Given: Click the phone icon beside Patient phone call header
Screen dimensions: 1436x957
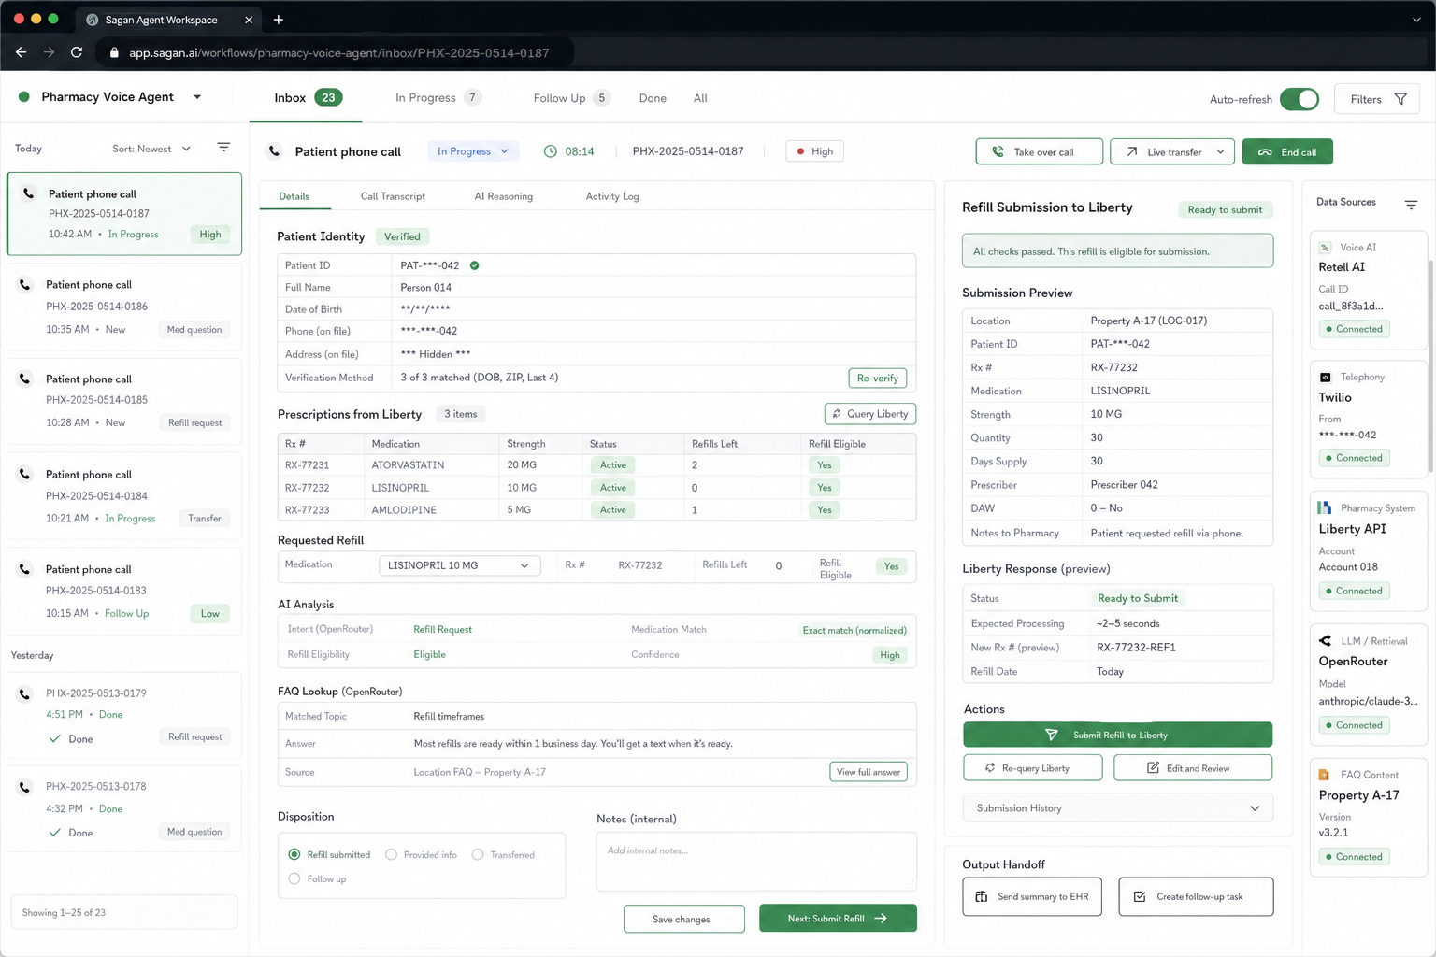Looking at the screenshot, I should [274, 151].
